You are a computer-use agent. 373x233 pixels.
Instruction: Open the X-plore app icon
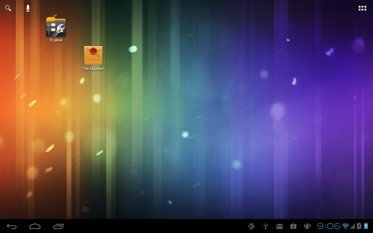tap(56, 27)
